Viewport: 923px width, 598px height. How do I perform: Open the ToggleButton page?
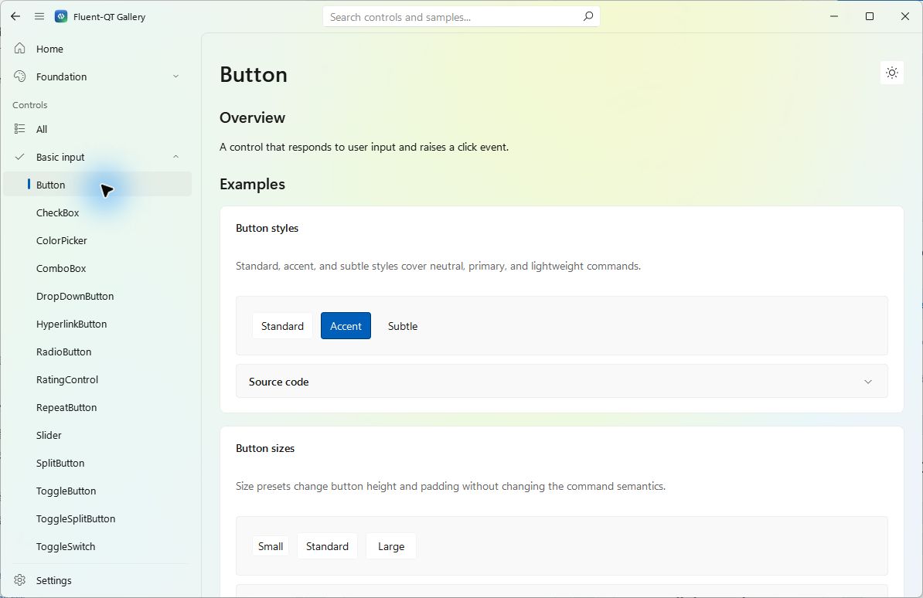click(x=66, y=491)
